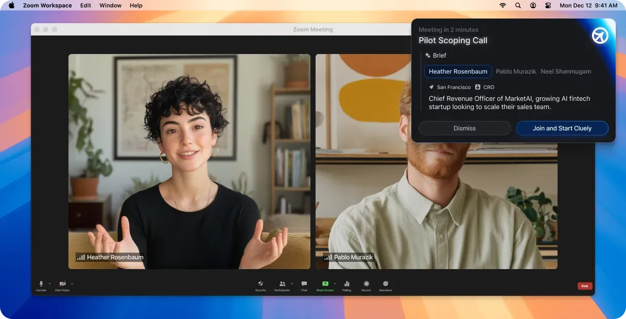This screenshot has width=626, height=319.
Task: Click the user account icon in menu bar
Action: click(x=533, y=5)
